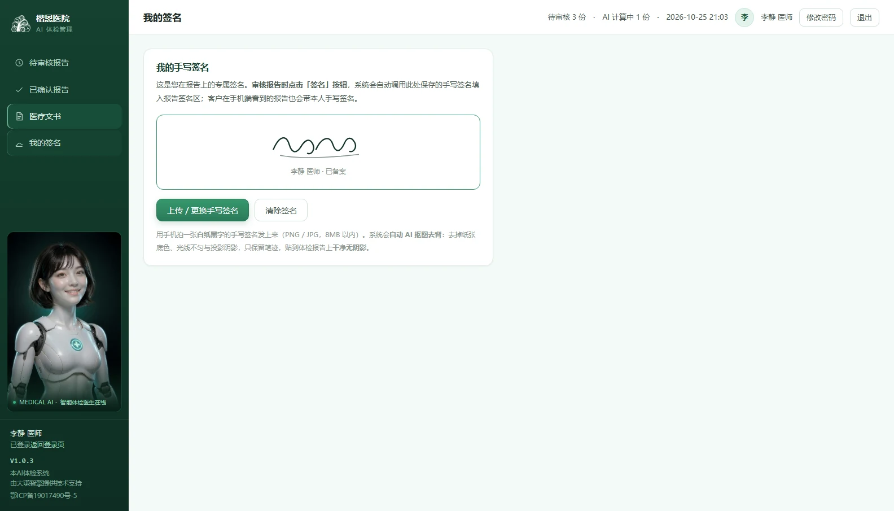Image resolution: width=894 pixels, height=511 pixels.
Task: Click the 待审核 3 份 status text
Action: [567, 18]
